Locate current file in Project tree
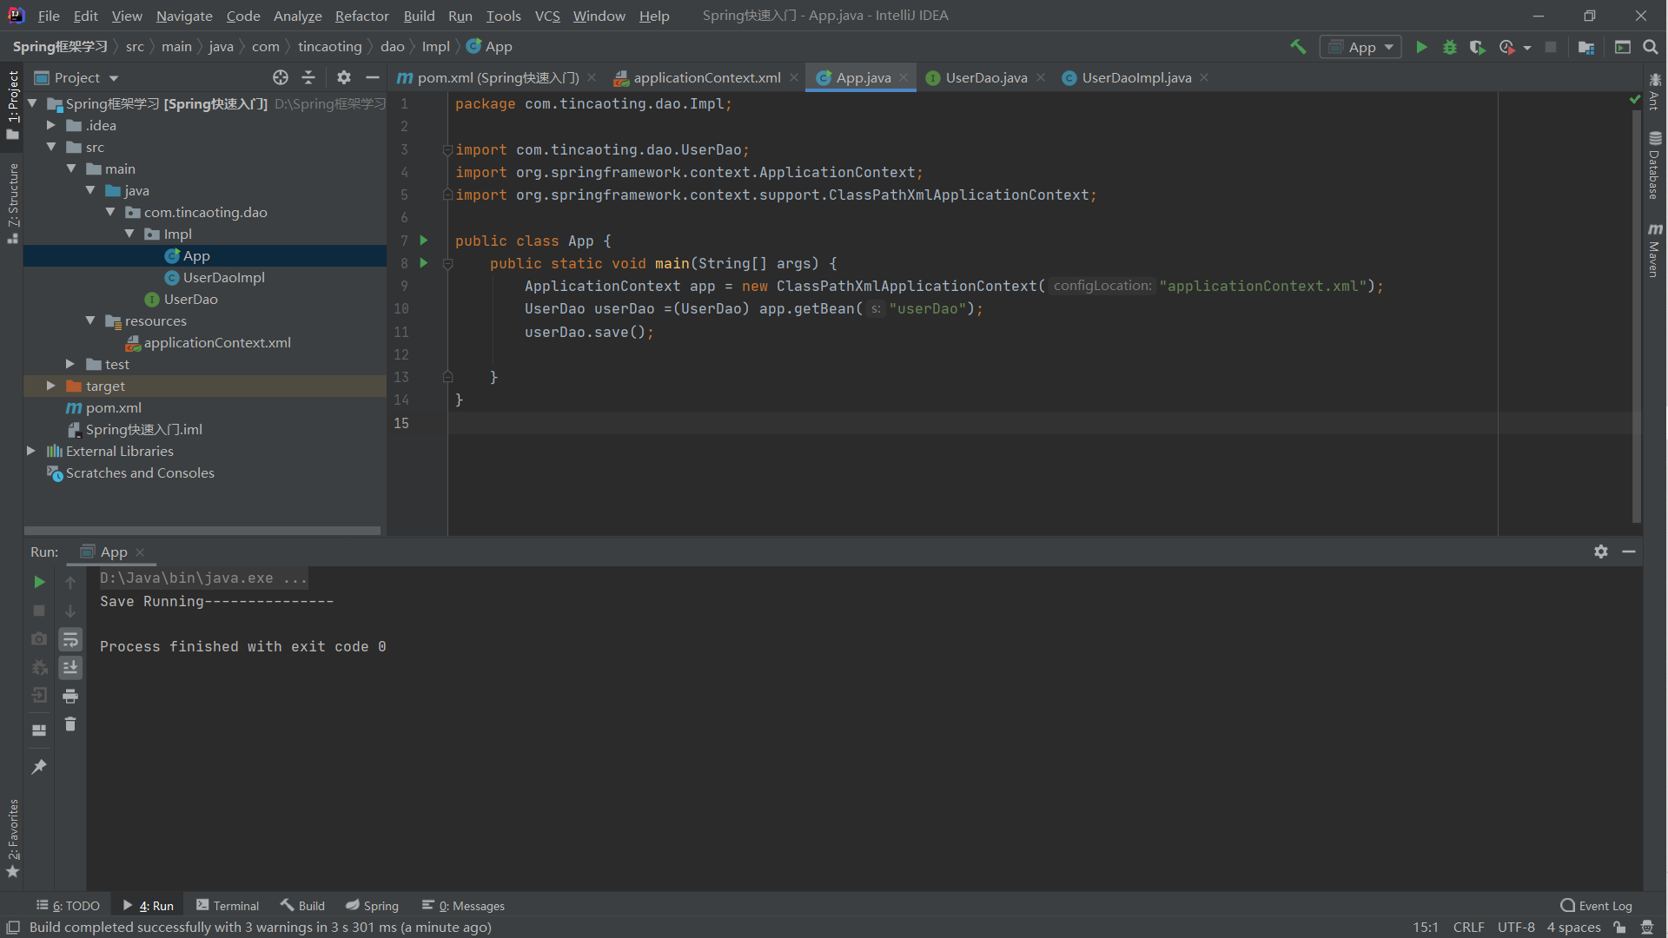Viewport: 1668px width, 938px height. click(280, 77)
